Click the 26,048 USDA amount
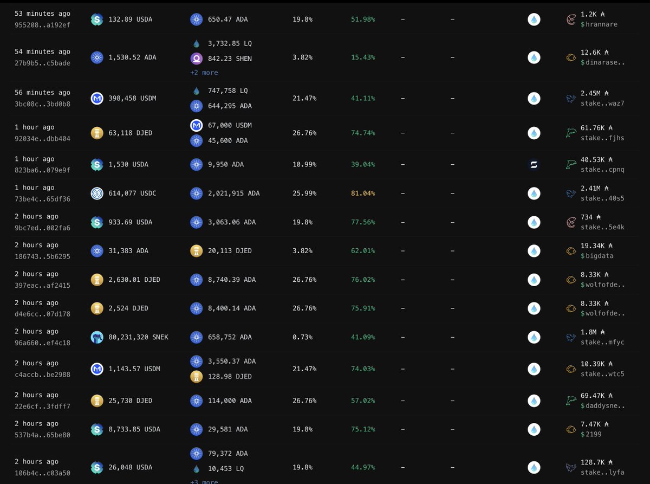This screenshot has height=484, width=650. point(131,467)
